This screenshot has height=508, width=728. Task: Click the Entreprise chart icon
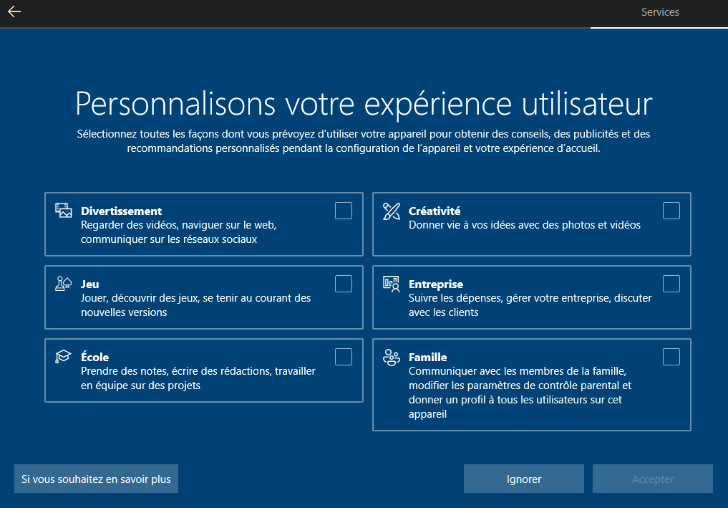(x=392, y=284)
